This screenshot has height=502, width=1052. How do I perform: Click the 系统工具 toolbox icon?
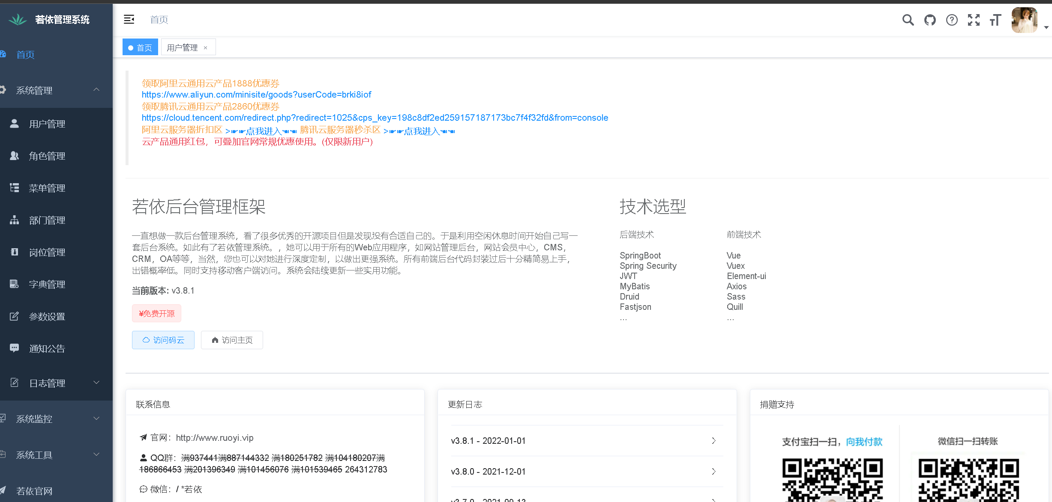point(3,454)
